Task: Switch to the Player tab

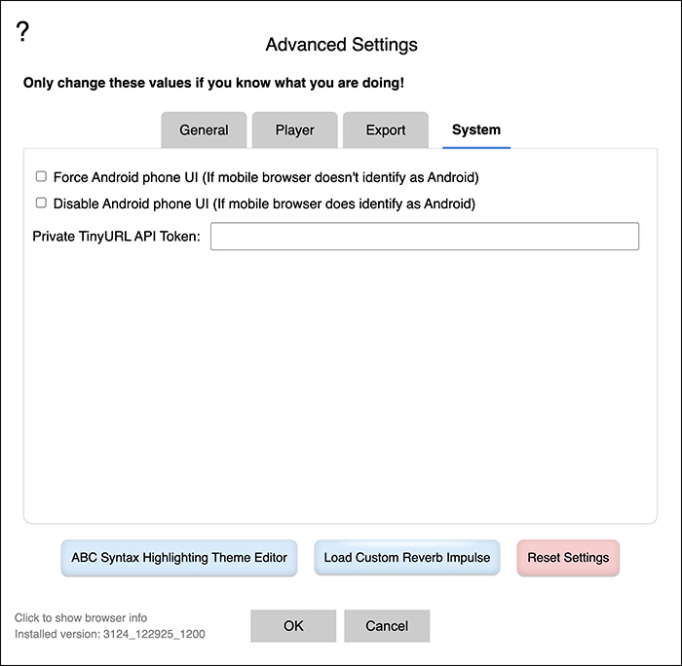Action: click(294, 129)
